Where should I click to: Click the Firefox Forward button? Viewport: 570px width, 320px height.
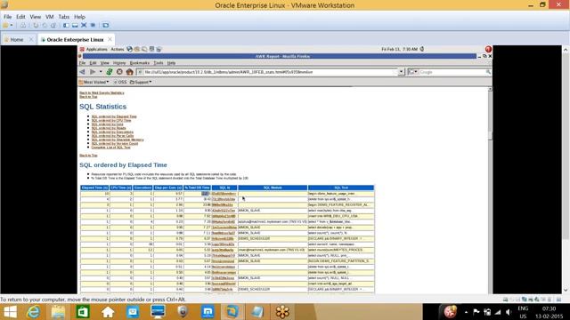click(x=93, y=72)
